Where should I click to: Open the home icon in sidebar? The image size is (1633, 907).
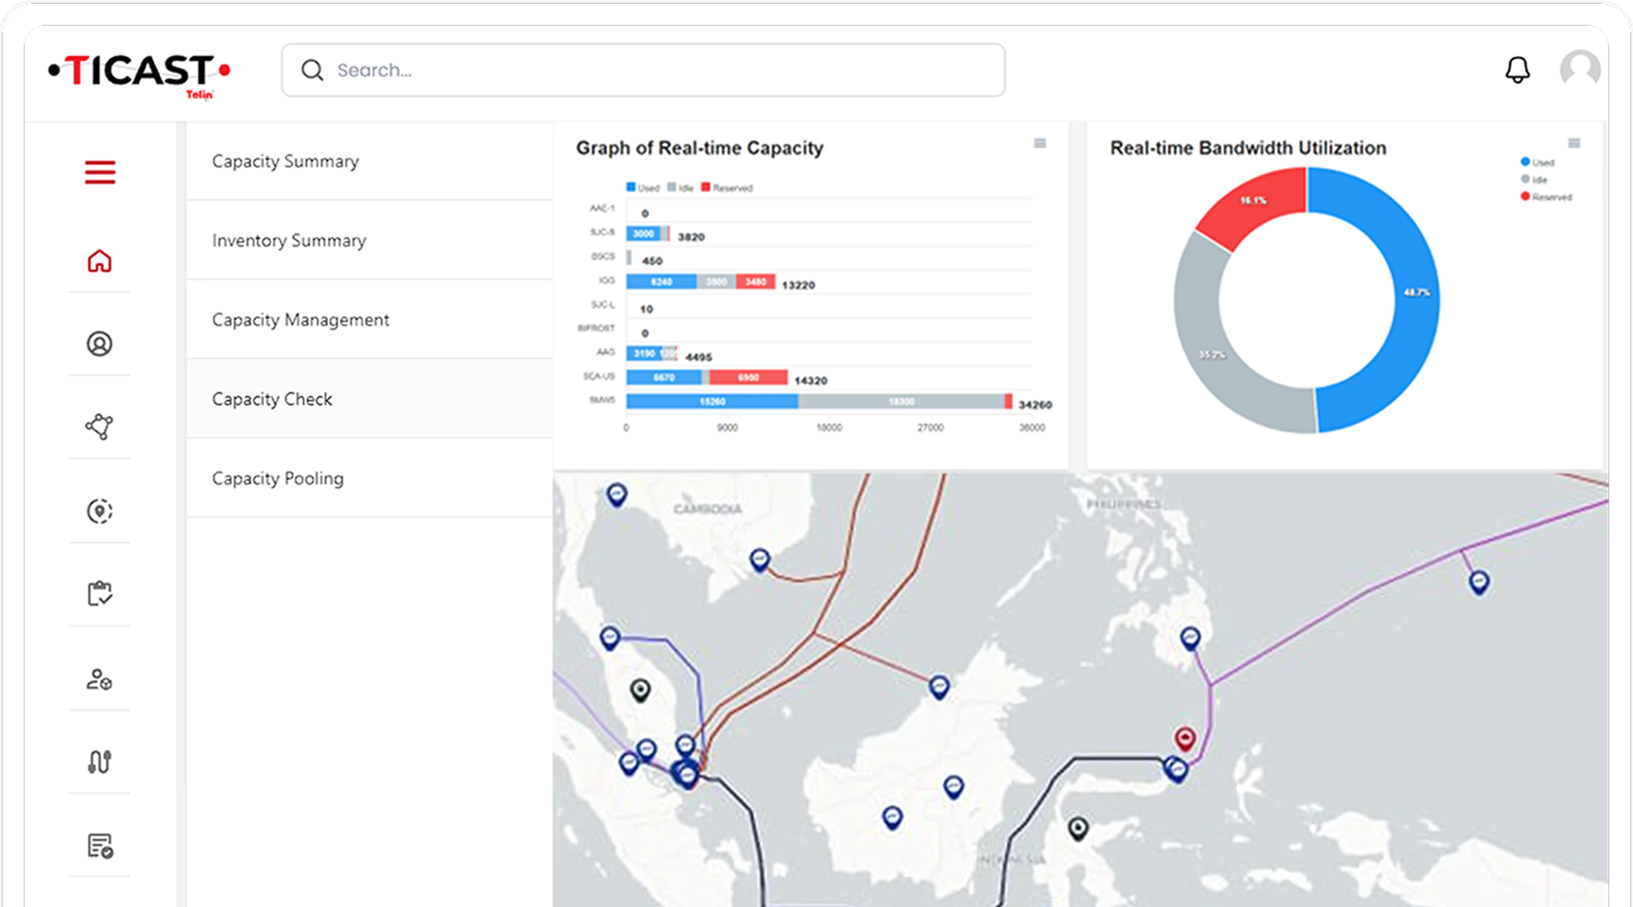(99, 260)
